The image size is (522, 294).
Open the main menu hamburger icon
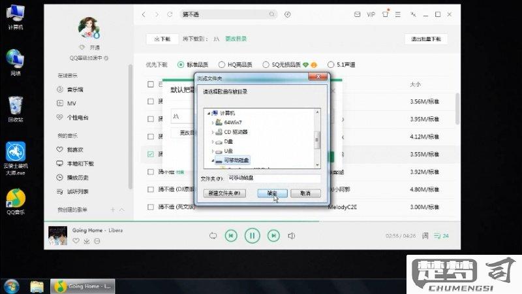click(x=398, y=14)
